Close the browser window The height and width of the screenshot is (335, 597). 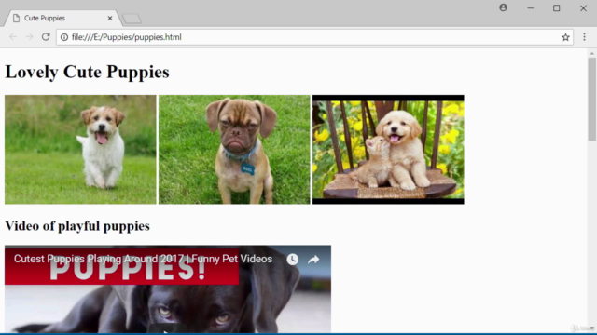point(583,8)
